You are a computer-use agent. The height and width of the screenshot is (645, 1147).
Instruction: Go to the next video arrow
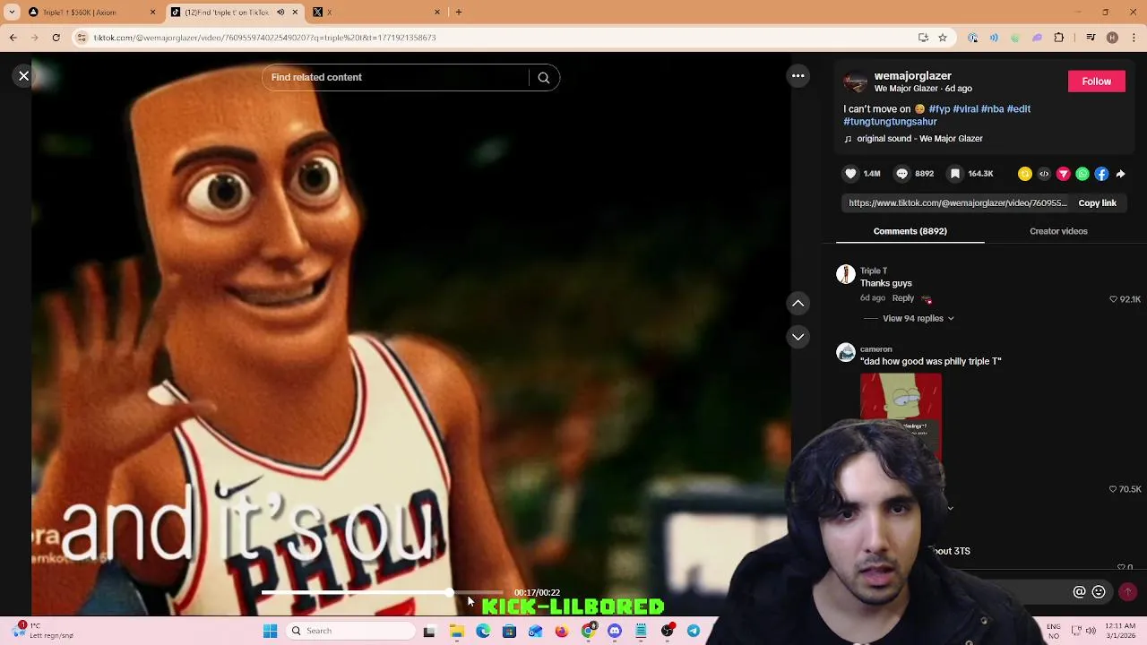click(x=798, y=337)
